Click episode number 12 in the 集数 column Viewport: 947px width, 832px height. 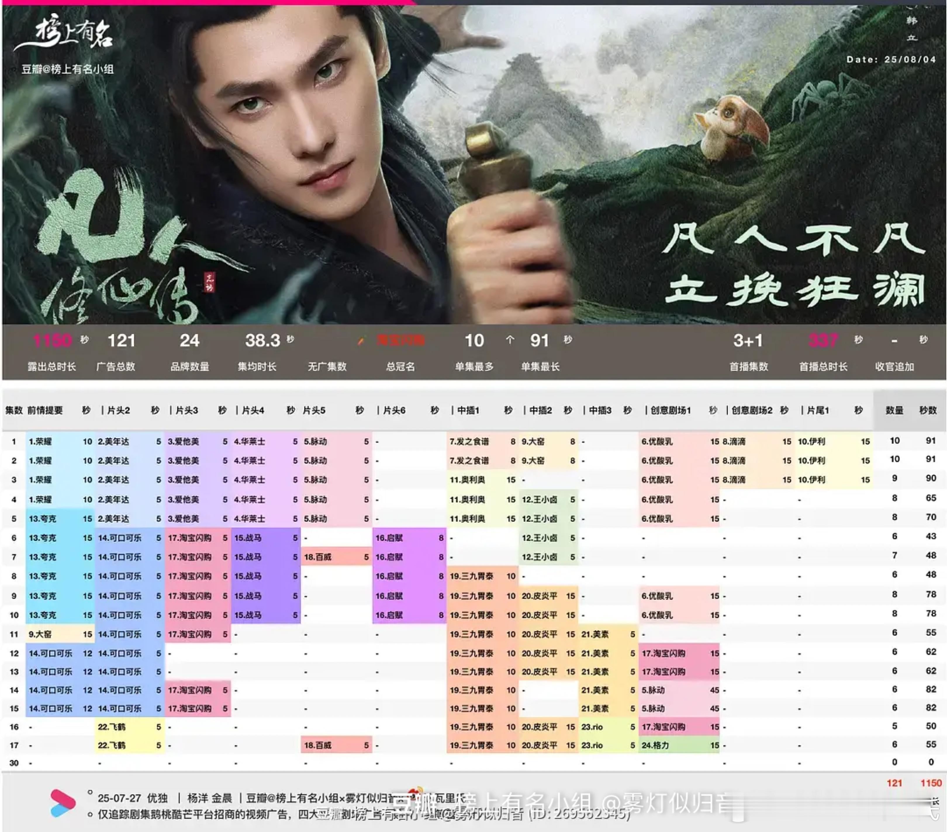point(14,653)
